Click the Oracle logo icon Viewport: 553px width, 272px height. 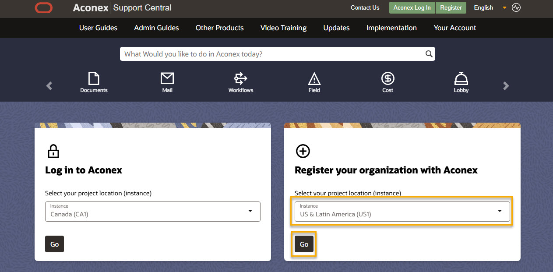coord(44,7)
